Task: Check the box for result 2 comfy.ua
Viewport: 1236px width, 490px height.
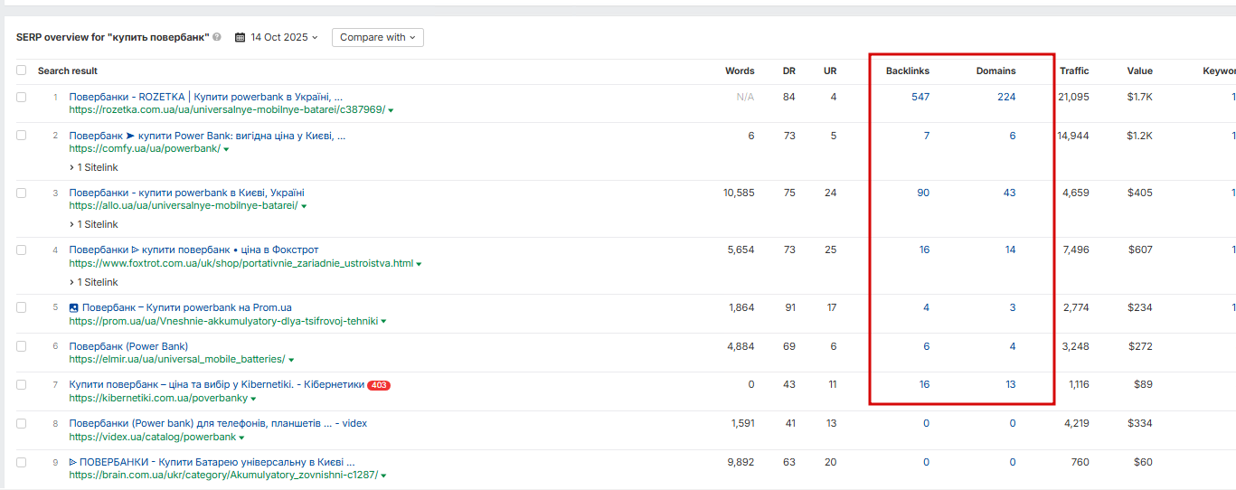Action: click(21, 136)
